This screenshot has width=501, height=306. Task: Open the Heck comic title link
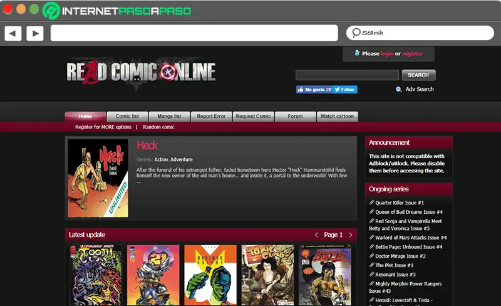147,145
